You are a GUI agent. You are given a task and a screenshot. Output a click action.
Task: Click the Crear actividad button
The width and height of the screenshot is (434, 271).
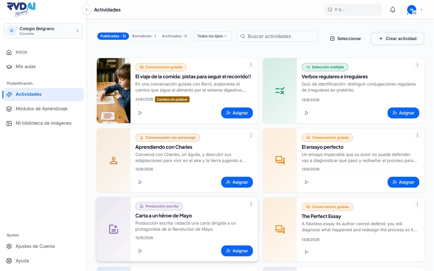coord(397,39)
